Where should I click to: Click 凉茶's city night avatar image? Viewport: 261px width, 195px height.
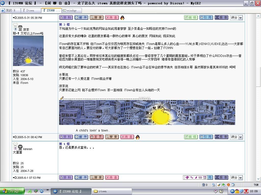tap(28, 51)
